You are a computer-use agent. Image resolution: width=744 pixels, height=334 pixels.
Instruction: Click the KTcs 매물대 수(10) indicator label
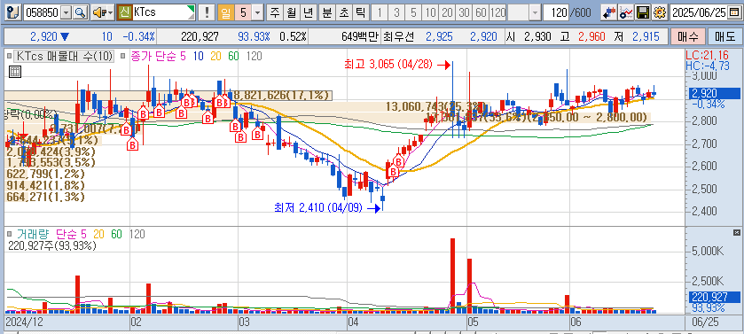[65, 57]
